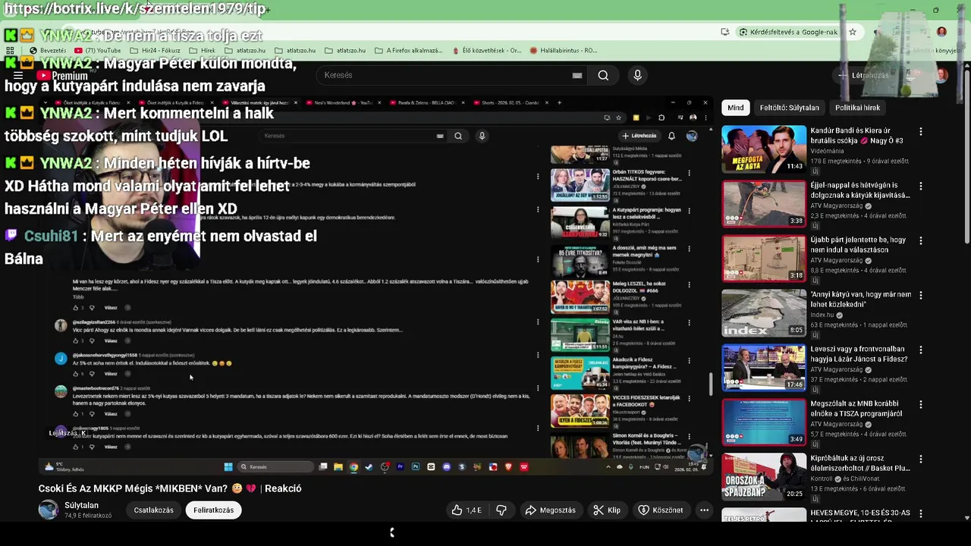Open the on-screen keyboard in search box
This screenshot has height=546, width=971.
tap(577, 75)
